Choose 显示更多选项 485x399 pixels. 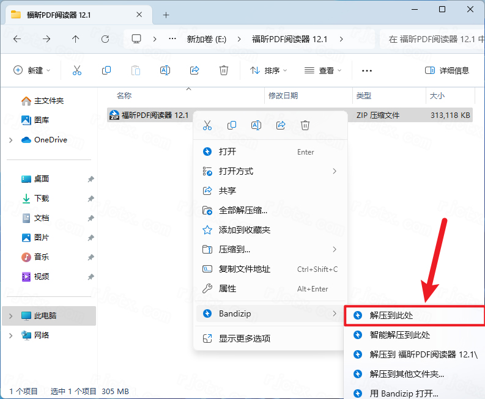pyautogui.click(x=270, y=339)
